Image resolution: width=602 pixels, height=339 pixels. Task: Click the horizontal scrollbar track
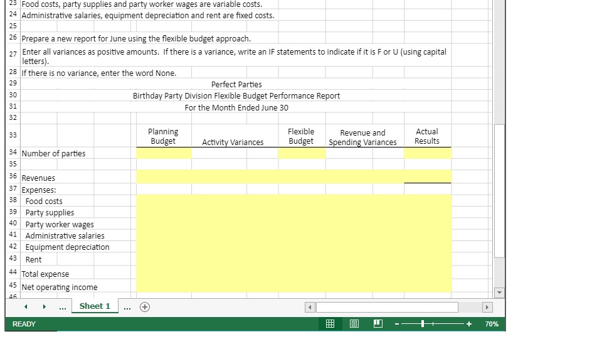tap(470, 307)
